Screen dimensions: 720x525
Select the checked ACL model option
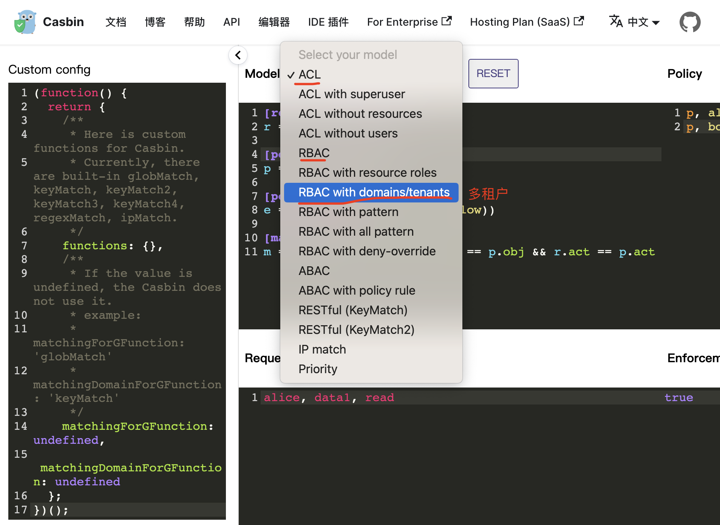click(x=309, y=74)
